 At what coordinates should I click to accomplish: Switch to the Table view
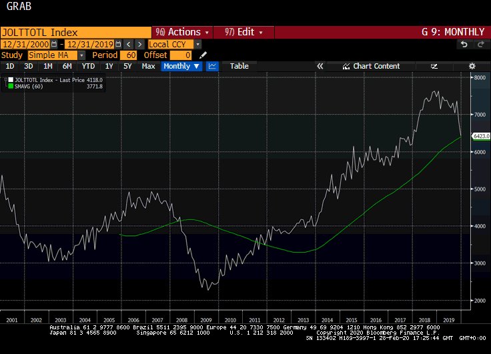pyautogui.click(x=239, y=66)
